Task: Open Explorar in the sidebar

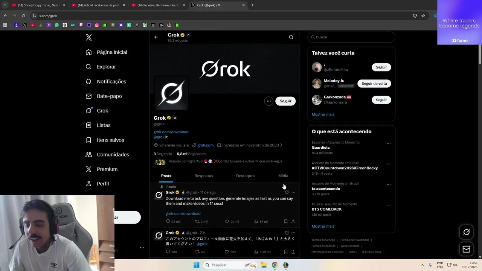Action: pos(101,67)
